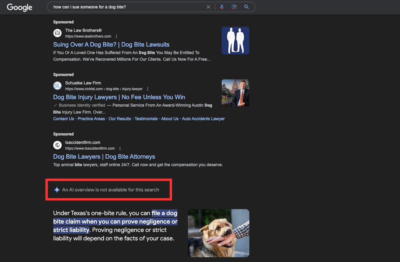The height and width of the screenshot is (262, 400).
Task: Go to Contact Us sitelink
Action: (63, 119)
